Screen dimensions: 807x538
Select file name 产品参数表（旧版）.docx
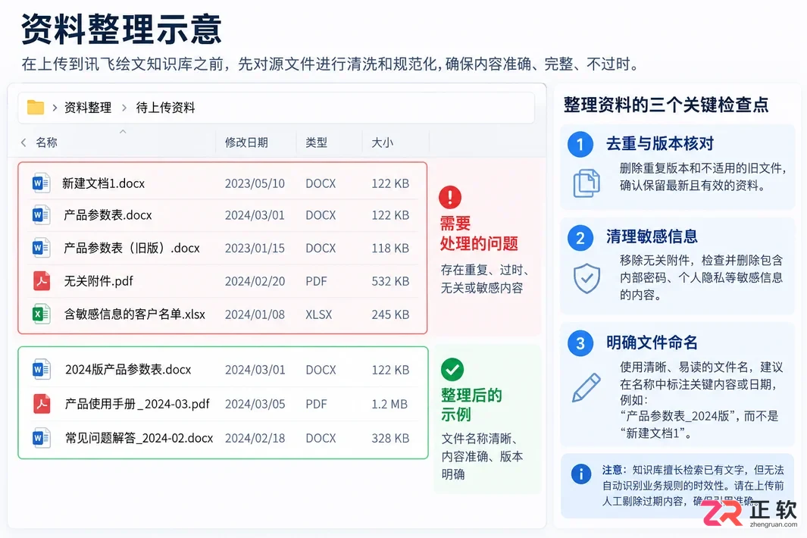(x=131, y=248)
